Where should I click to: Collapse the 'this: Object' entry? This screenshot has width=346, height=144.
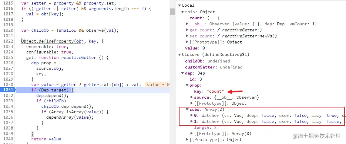click(183, 12)
